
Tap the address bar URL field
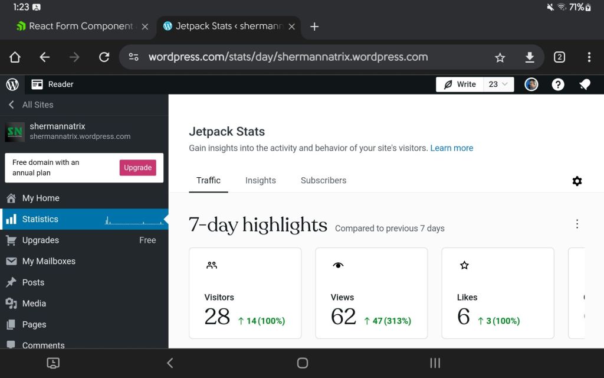[288, 57]
